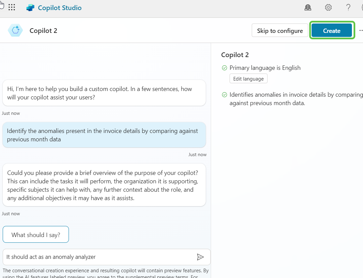363x278 pixels.
Task: Open the Edit language options
Action: pyautogui.click(x=248, y=78)
